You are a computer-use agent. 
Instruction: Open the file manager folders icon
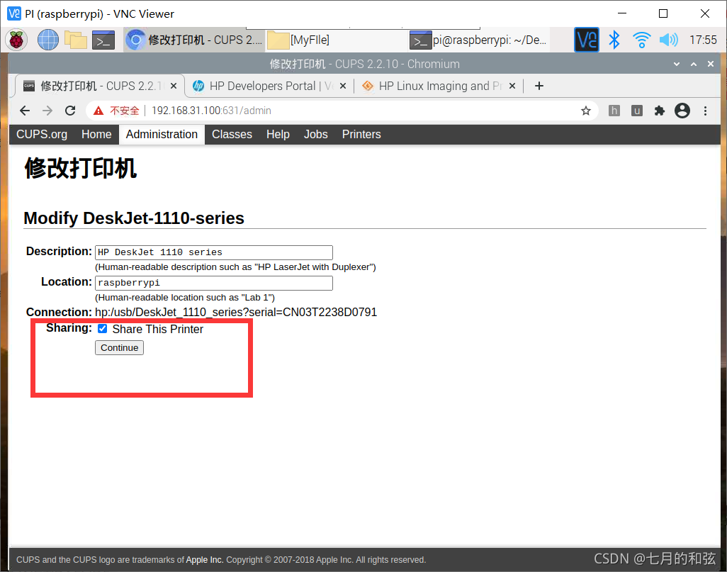(76, 40)
